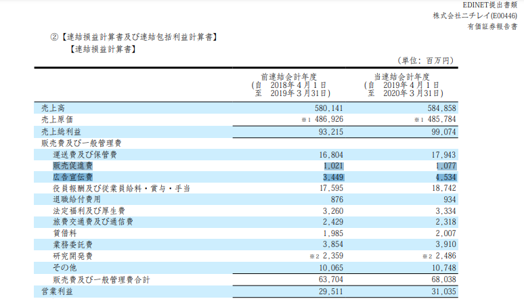Click the 運送費及び保管費 row label

(x=85, y=155)
